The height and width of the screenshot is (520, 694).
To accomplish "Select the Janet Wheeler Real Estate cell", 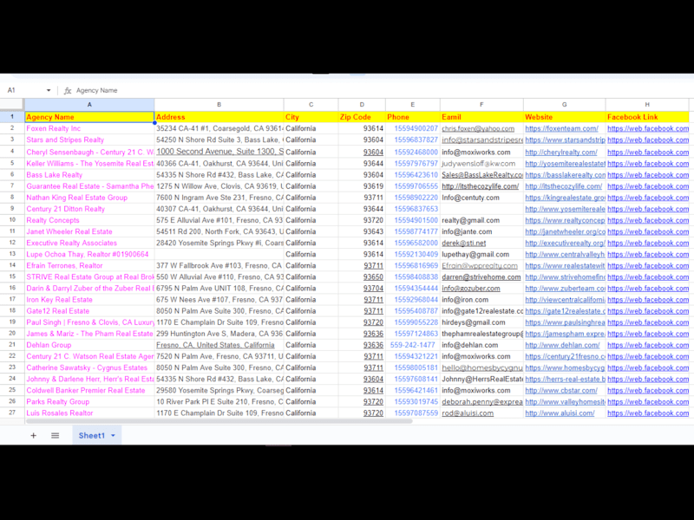I will tap(89, 231).
